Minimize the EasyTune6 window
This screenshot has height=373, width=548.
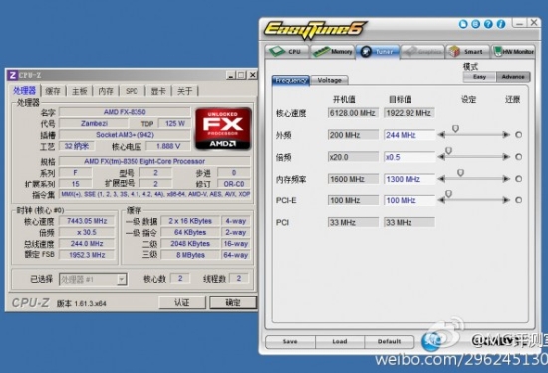pyautogui.click(x=519, y=23)
